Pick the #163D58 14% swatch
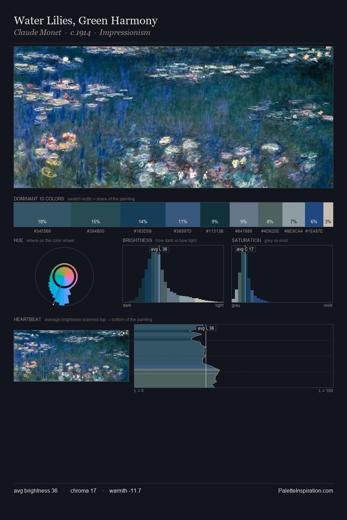Image resolution: width=347 pixels, height=520 pixels. coord(143,215)
